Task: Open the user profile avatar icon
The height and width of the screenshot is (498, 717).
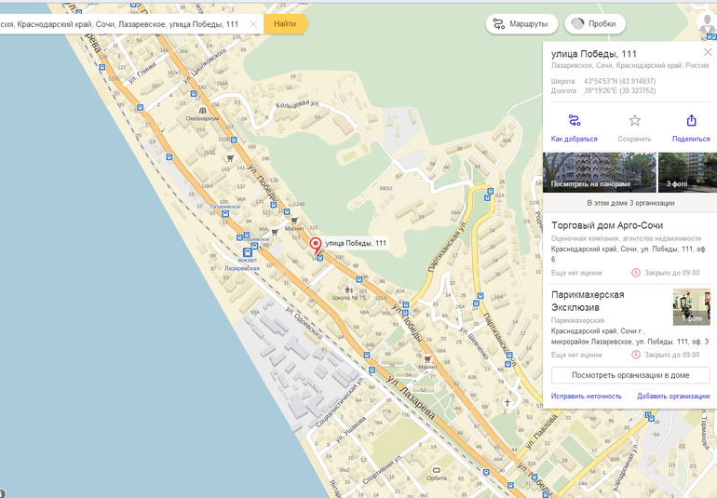Action: pos(706,25)
